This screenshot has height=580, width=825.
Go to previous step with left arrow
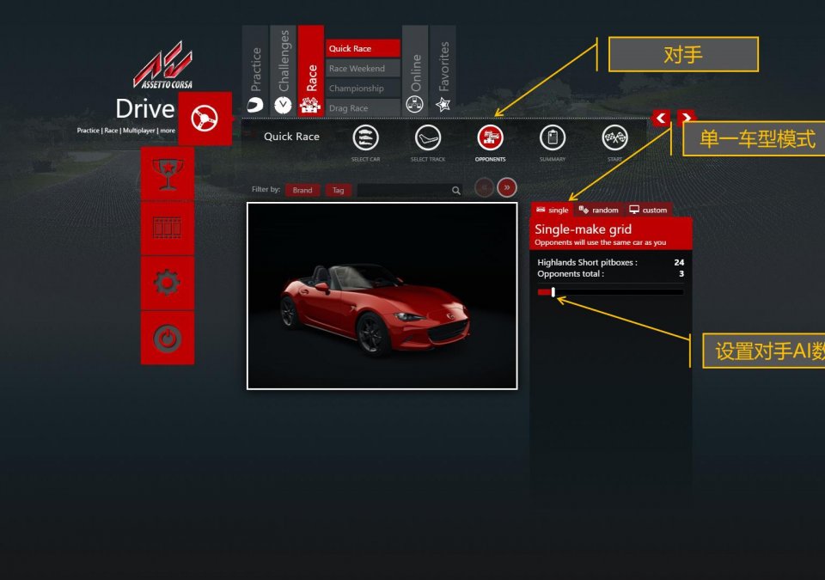(661, 118)
